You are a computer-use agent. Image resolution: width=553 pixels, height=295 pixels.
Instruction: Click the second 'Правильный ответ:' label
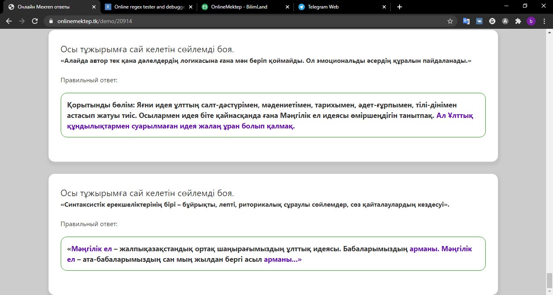pos(89,224)
